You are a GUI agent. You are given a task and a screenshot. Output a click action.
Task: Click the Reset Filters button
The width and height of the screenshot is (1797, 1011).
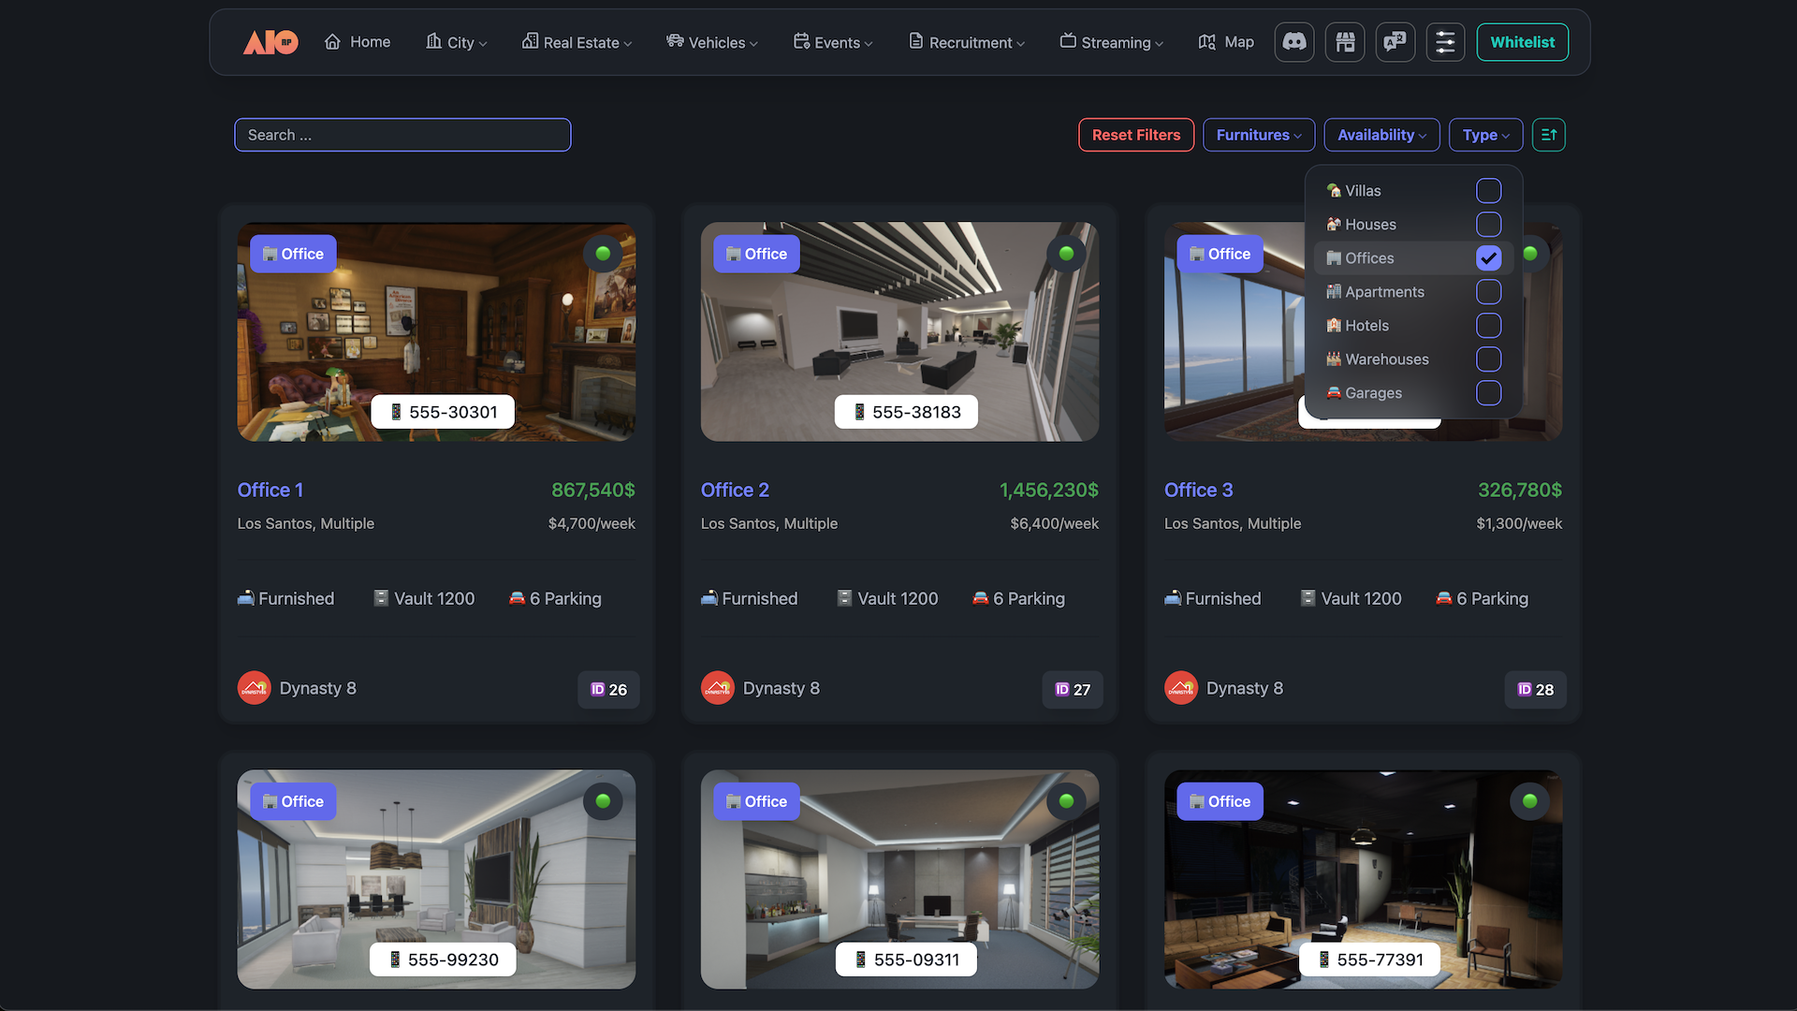(x=1136, y=135)
